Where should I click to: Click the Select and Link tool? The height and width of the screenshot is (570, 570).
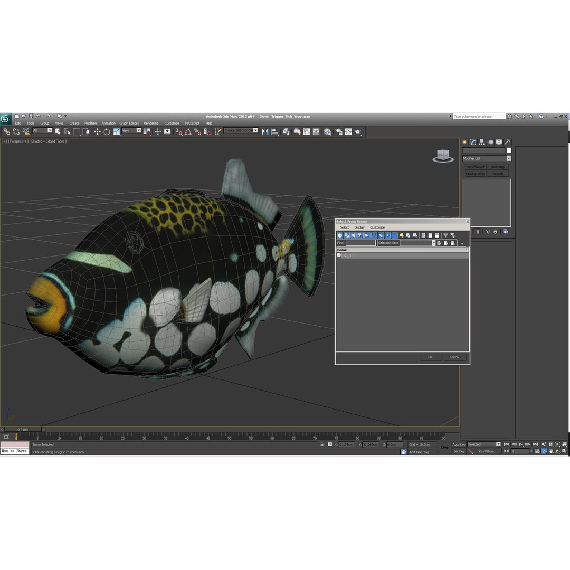(6, 131)
